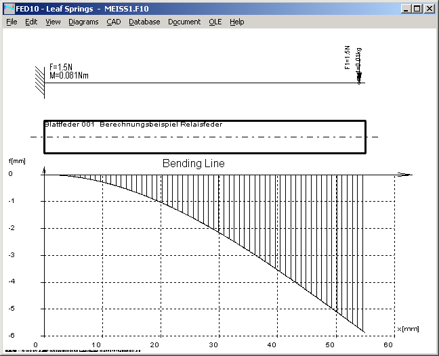Open the File menu
Image resolution: width=439 pixels, height=356 pixels.
12,22
